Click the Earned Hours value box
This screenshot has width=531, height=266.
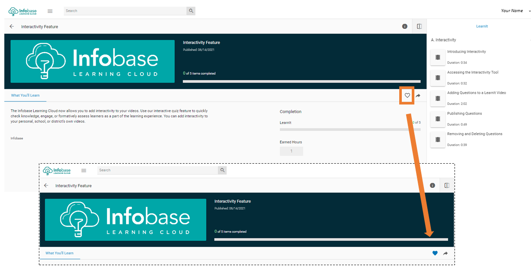click(292, 151)
